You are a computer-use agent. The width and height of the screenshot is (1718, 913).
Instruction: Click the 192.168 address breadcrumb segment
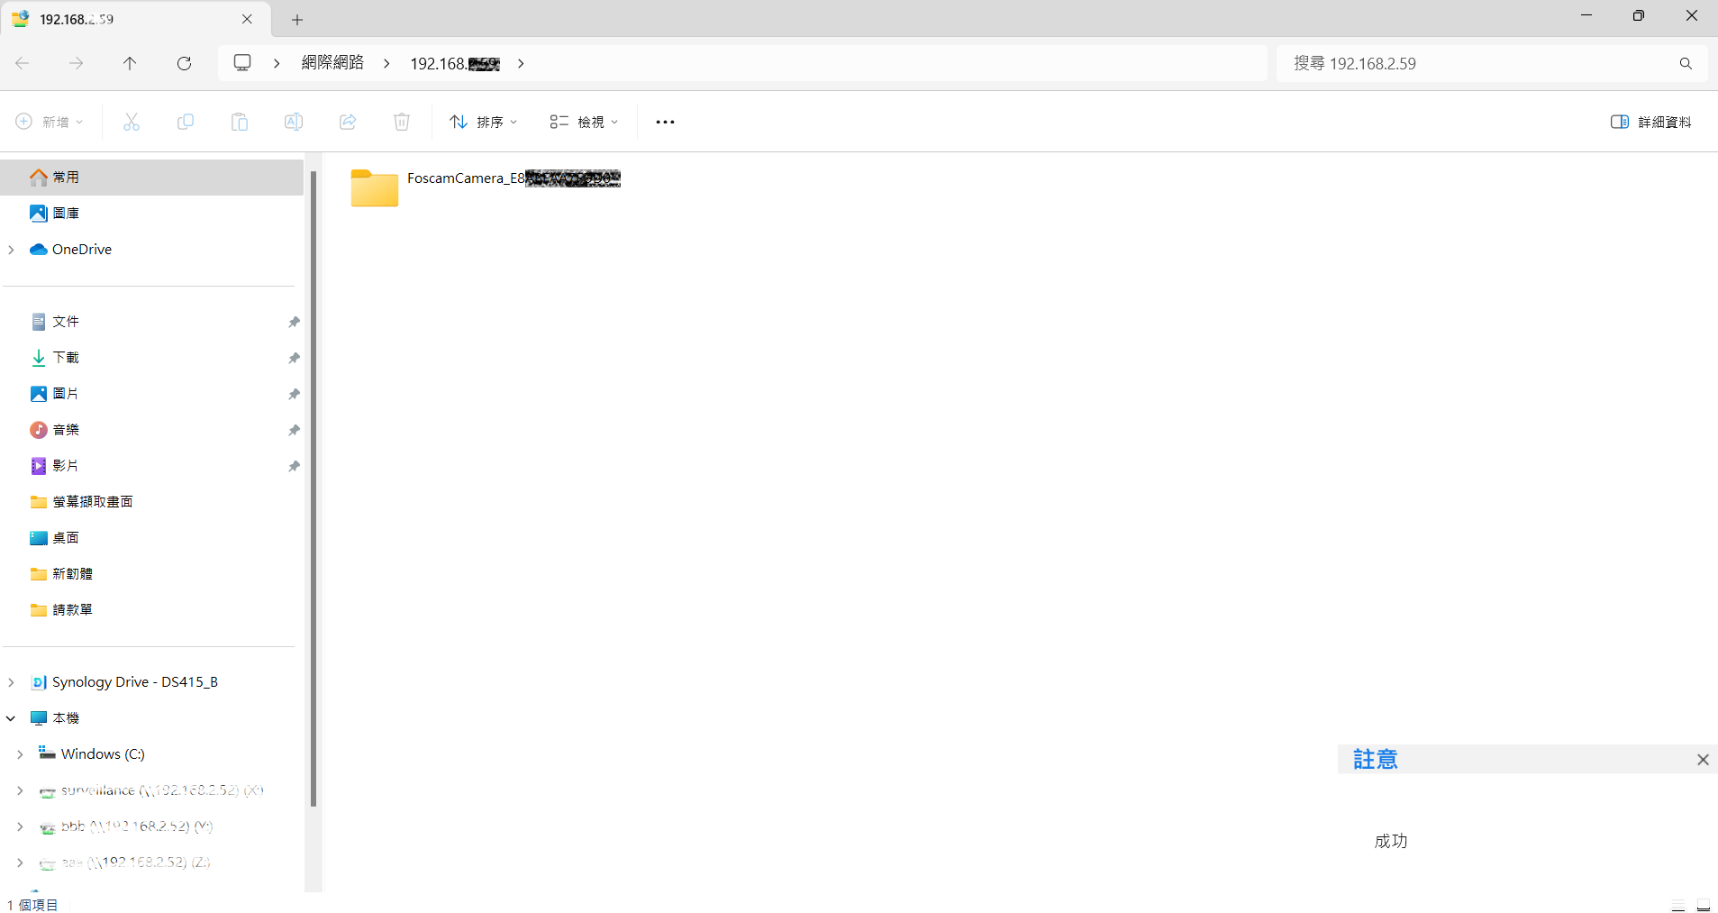point(455,63)
